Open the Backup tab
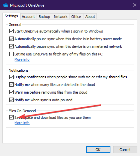 point(44,17)
